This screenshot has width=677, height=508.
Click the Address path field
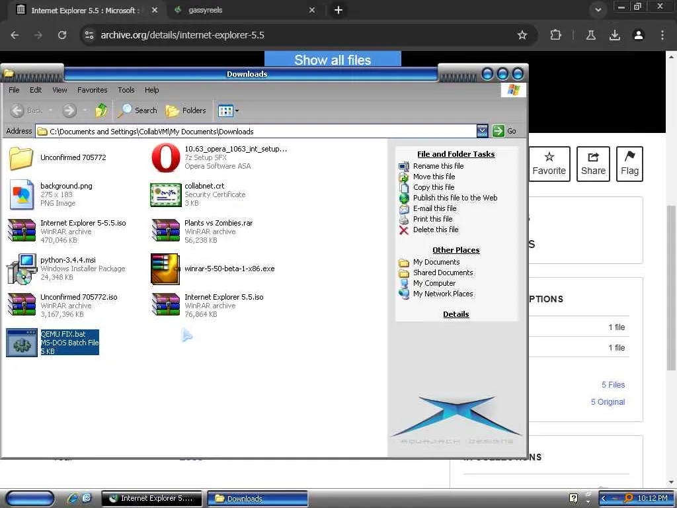click(x=257, y=132)
